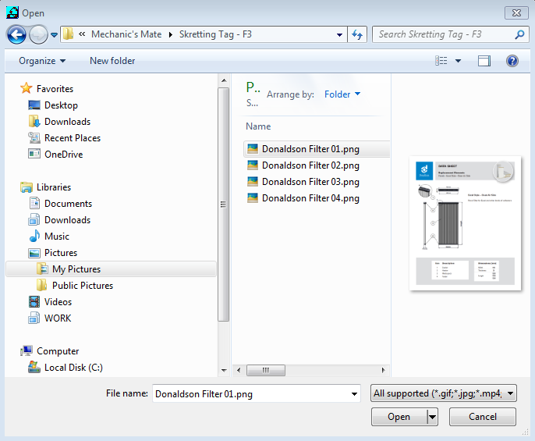
Task: Expand the Open button split arrow
Action: click(432, 417)
